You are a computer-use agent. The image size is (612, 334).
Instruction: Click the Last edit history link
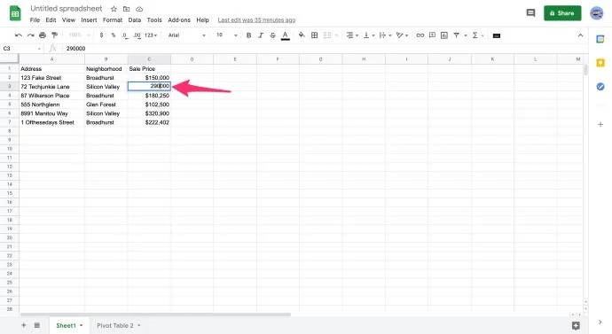[x=256, y=19]
